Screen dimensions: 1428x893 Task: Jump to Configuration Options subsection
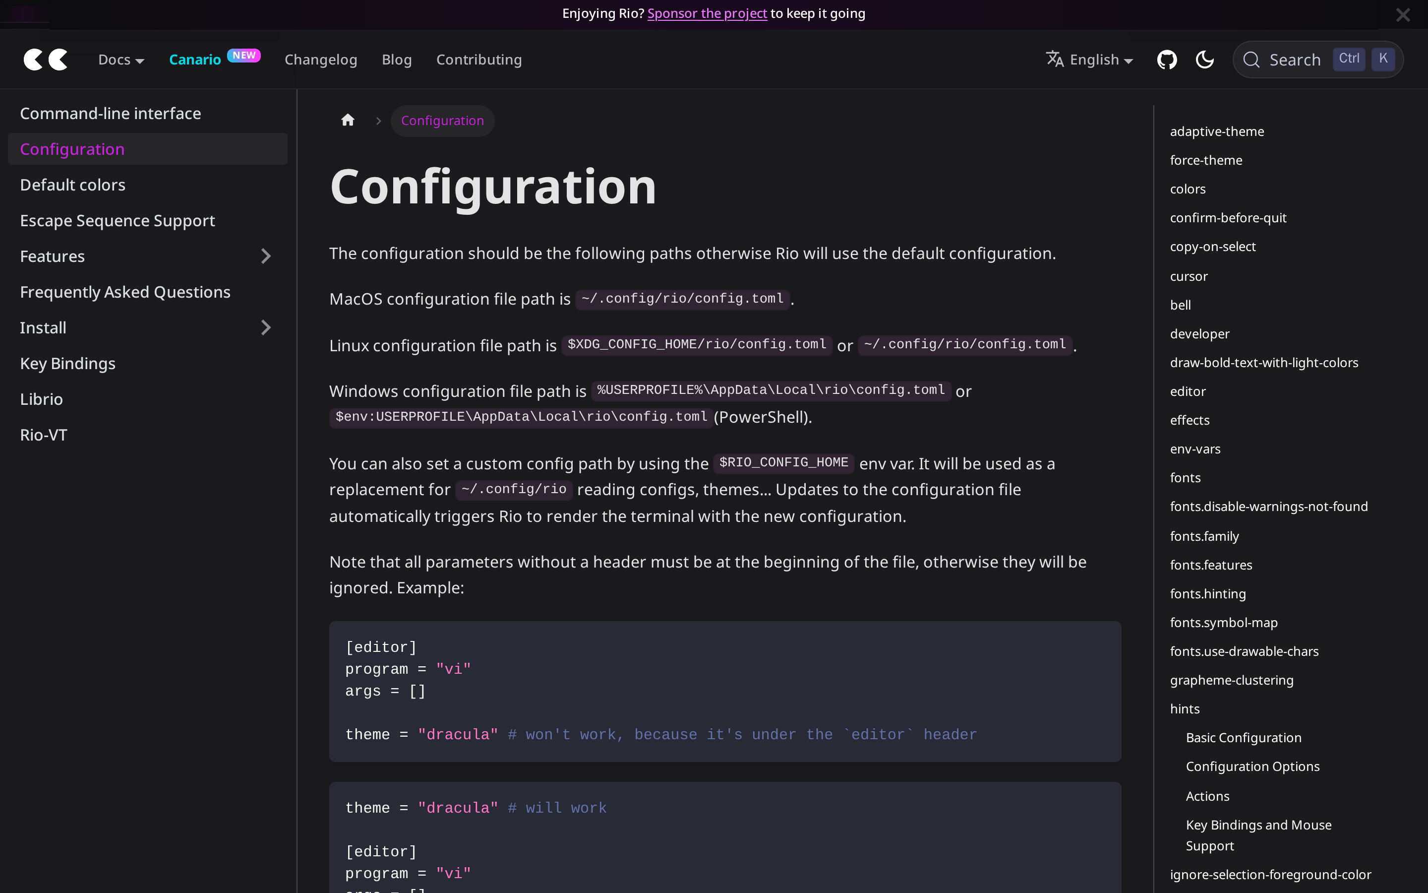pyautogui.click(x=1253, y=766)
